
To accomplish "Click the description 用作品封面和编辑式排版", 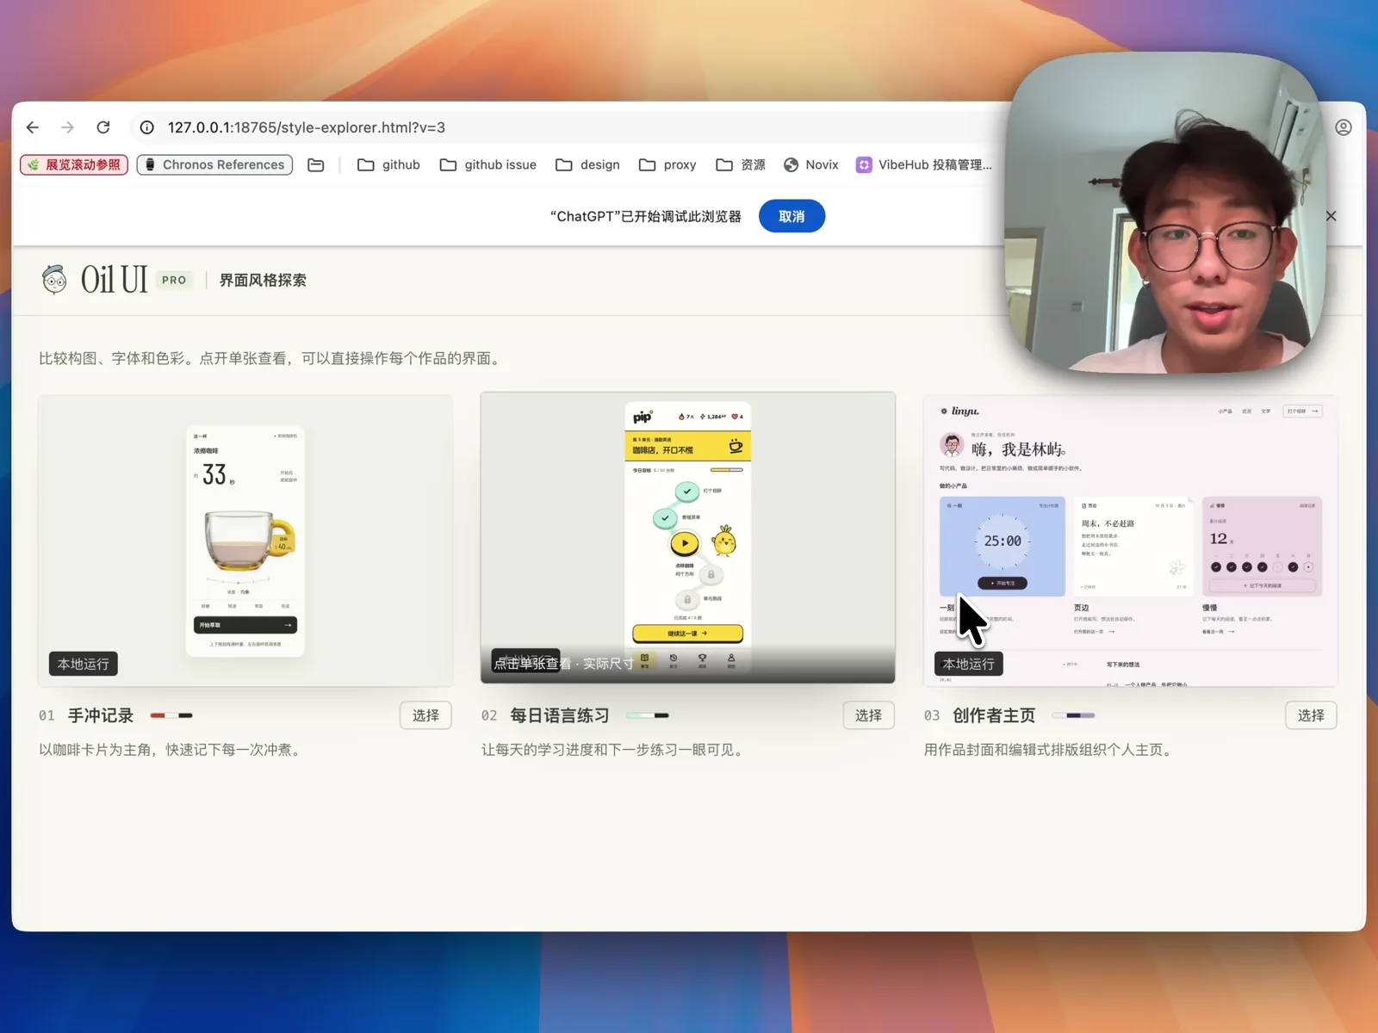I will 1050,750.
